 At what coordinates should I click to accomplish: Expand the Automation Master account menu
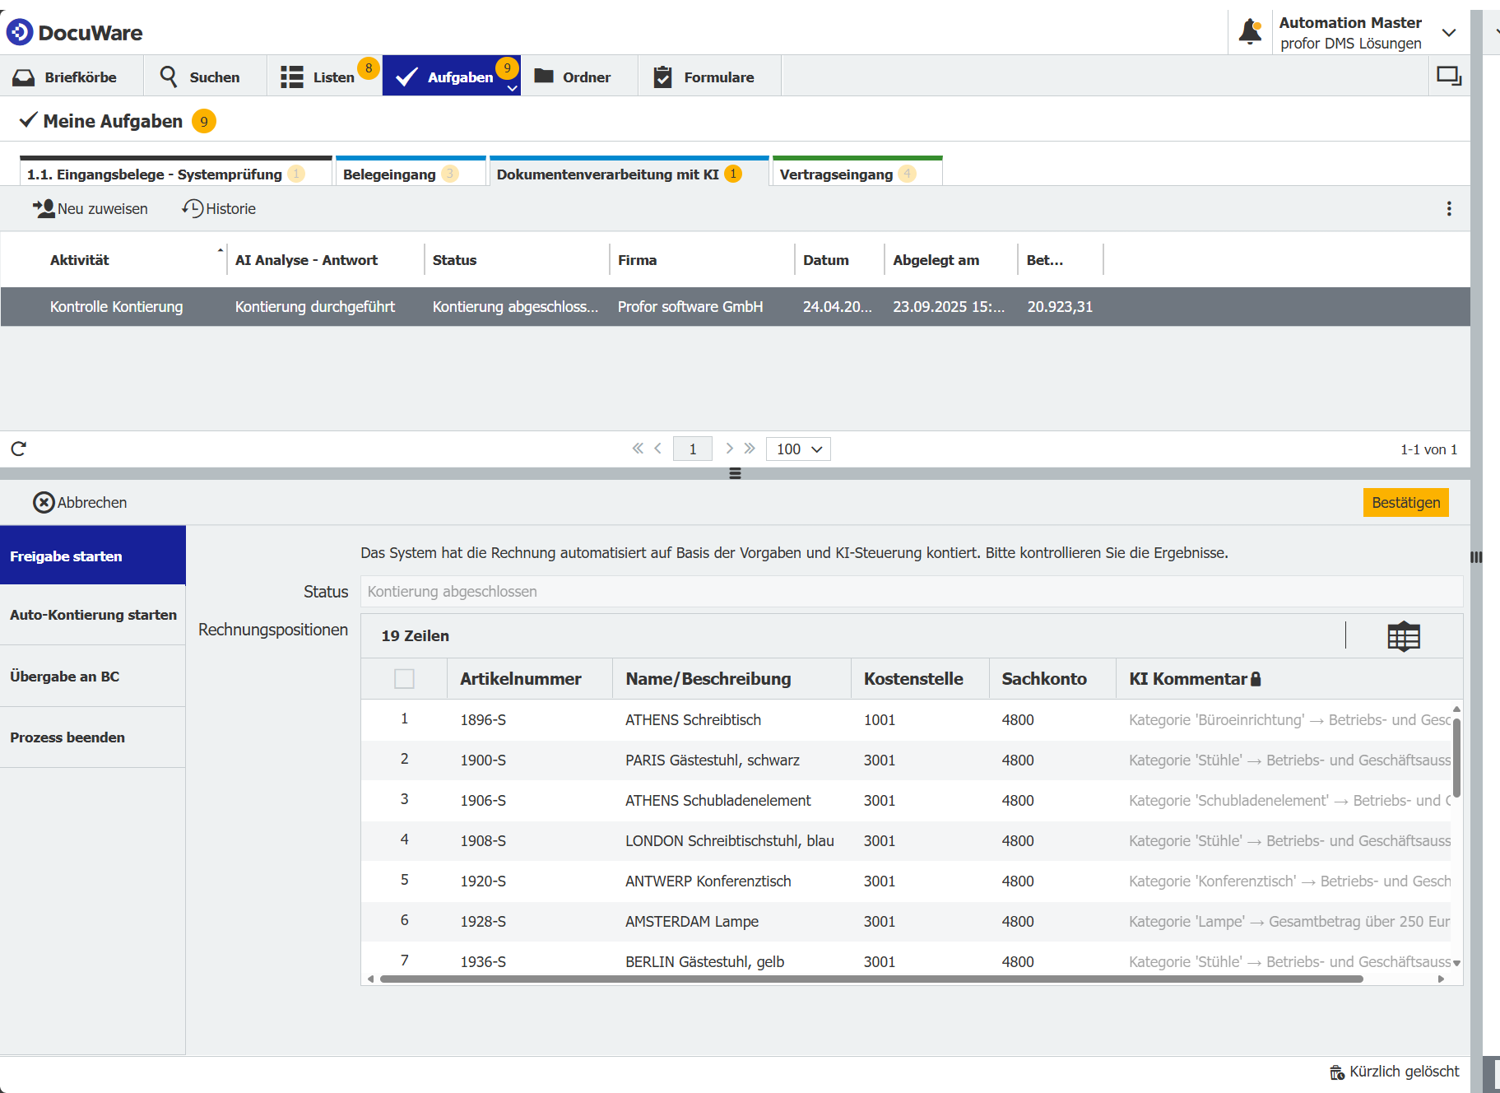[x=1449, y=32]
